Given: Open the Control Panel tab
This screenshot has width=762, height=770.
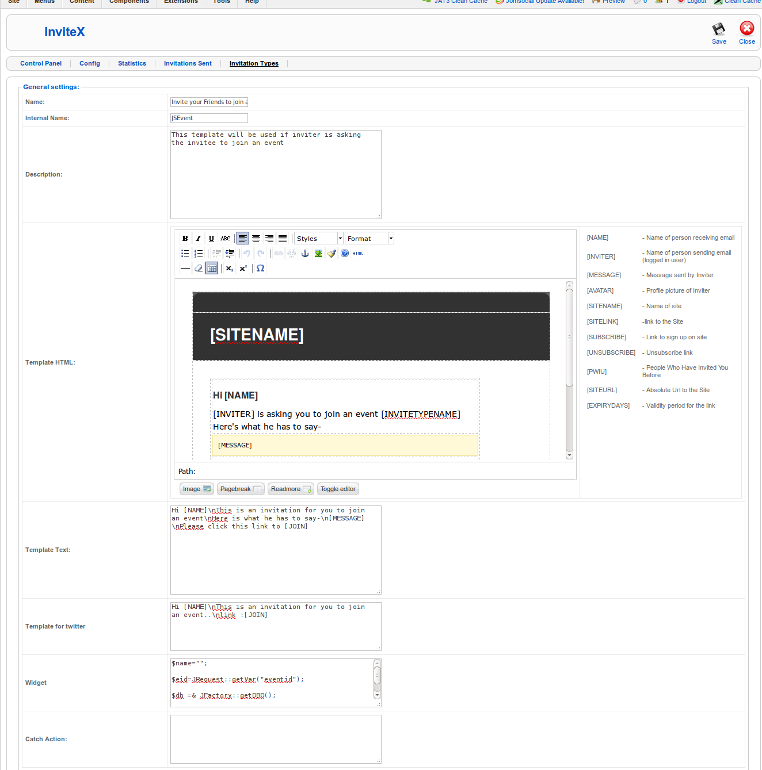Looking at the screenshot, I should [x=41, y=63].
